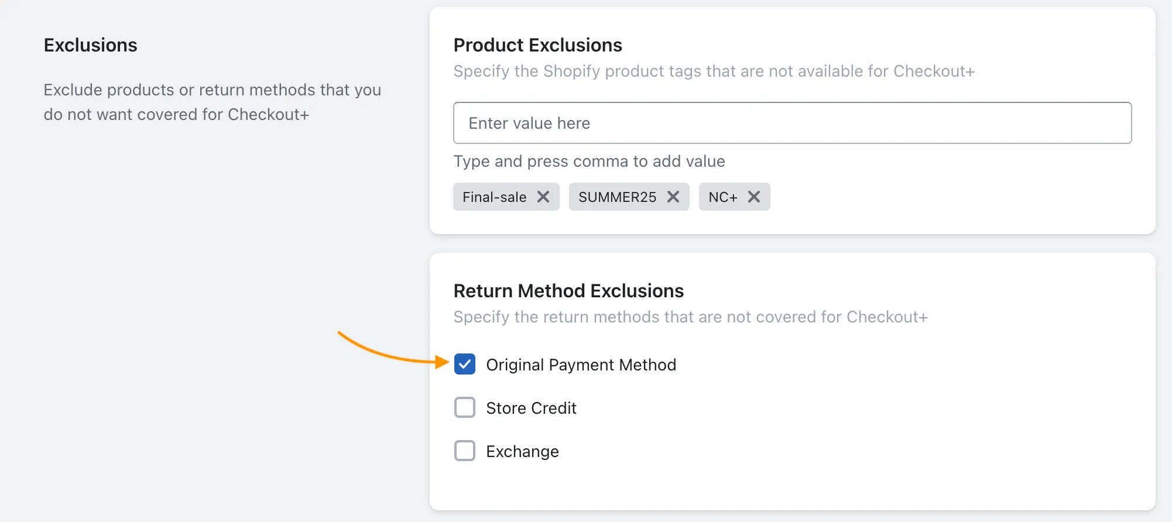The image size is (1172, 522).
Task: Delete the SUMMER25 tag using its X icon
Action: coord(673,197)
